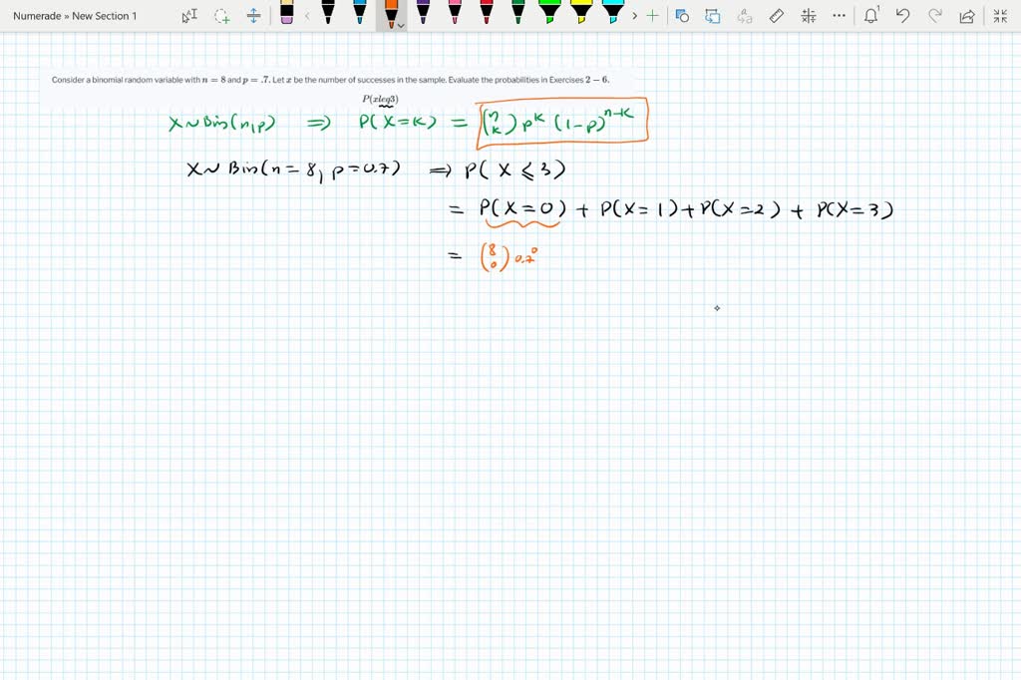Select the lasso selection tool
1021x680 pixels.
(x=221, y=15)
